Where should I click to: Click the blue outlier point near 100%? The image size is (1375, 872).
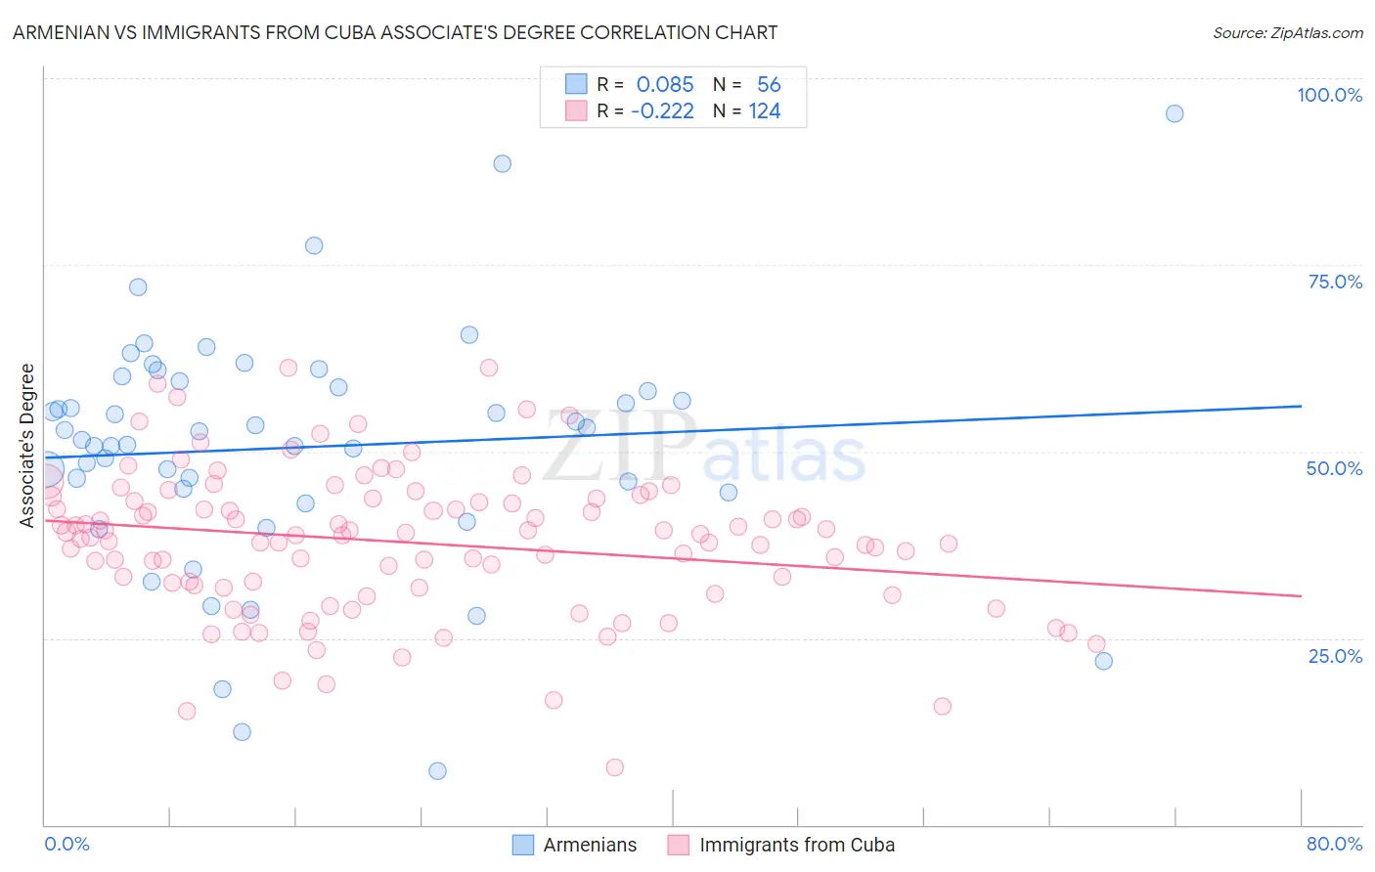click(1175, 113)
